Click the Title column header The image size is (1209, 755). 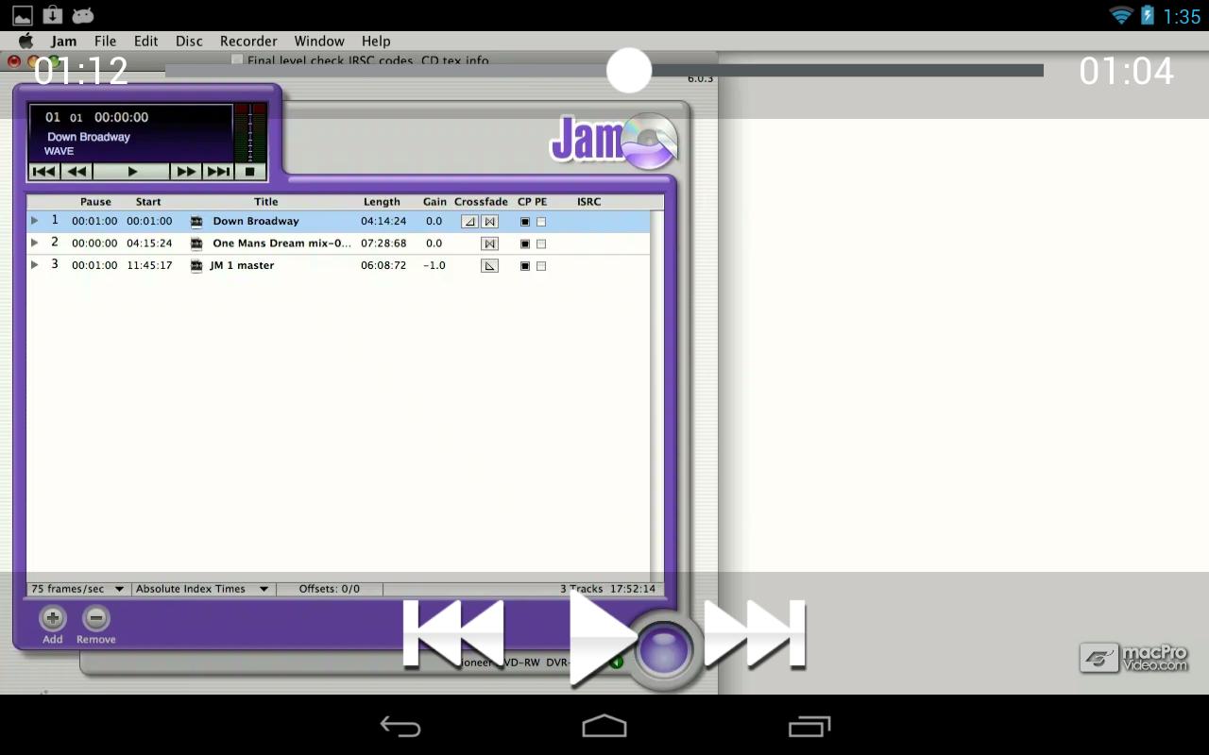(266, 202)
